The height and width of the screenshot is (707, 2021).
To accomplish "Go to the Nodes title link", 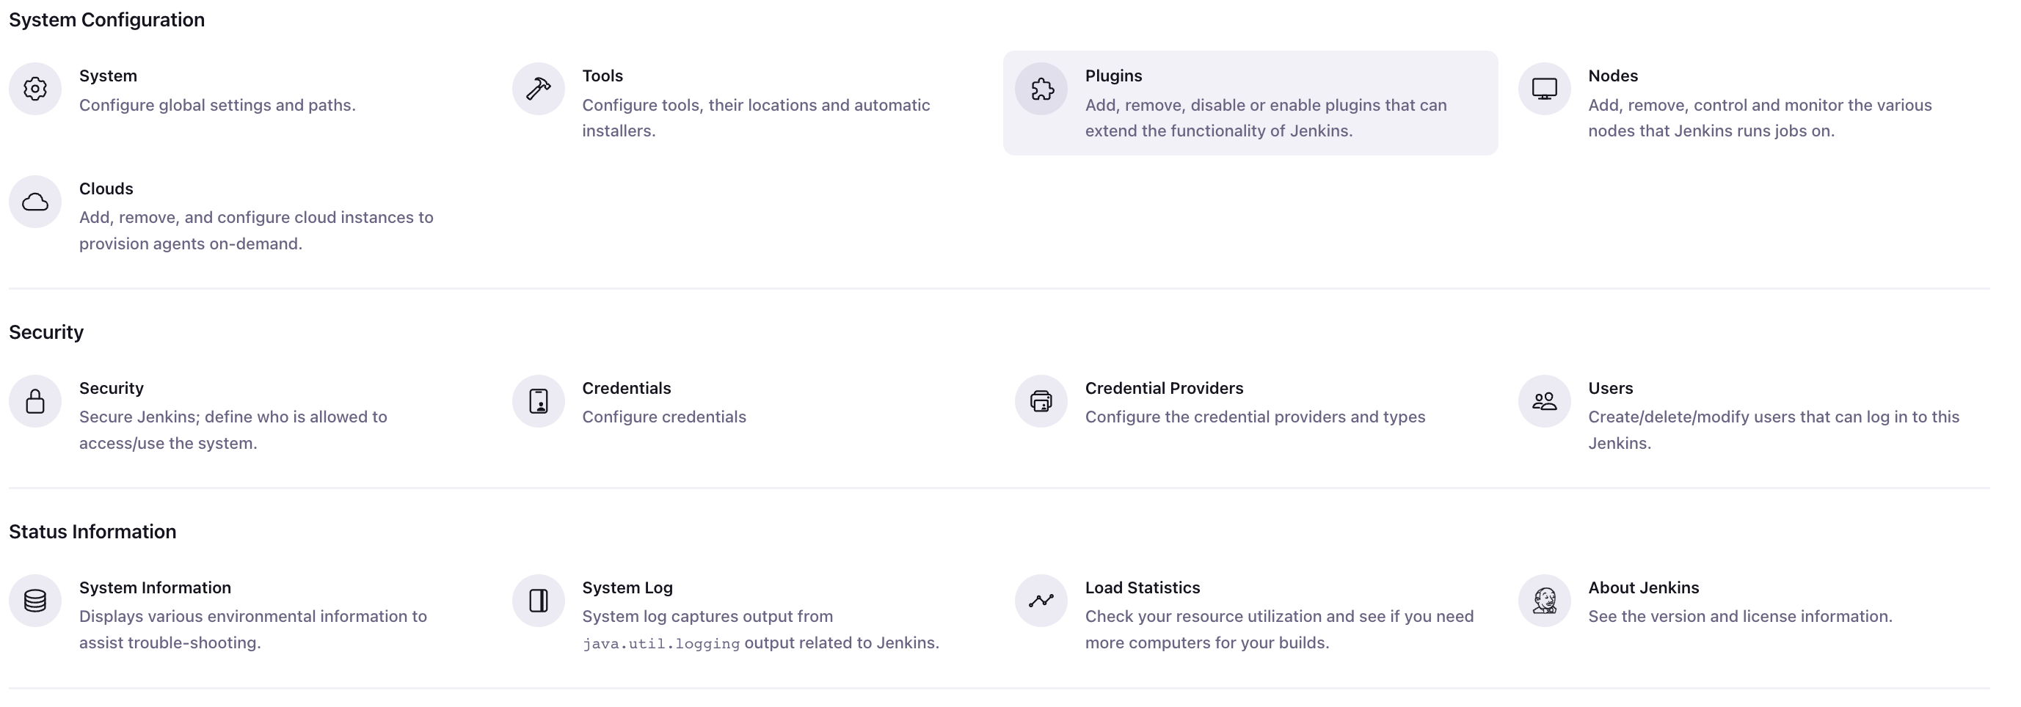I will [1612, 76].
